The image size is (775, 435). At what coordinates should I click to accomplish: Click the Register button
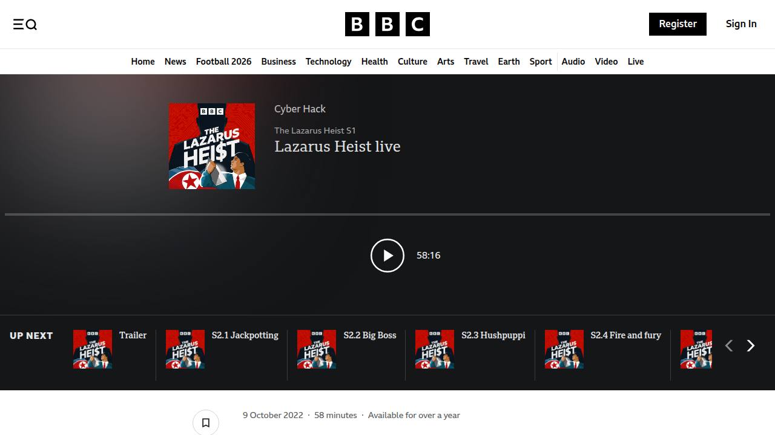point(678,24)
